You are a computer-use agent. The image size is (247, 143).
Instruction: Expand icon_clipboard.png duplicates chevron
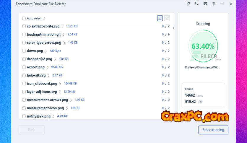click(60, 84)
